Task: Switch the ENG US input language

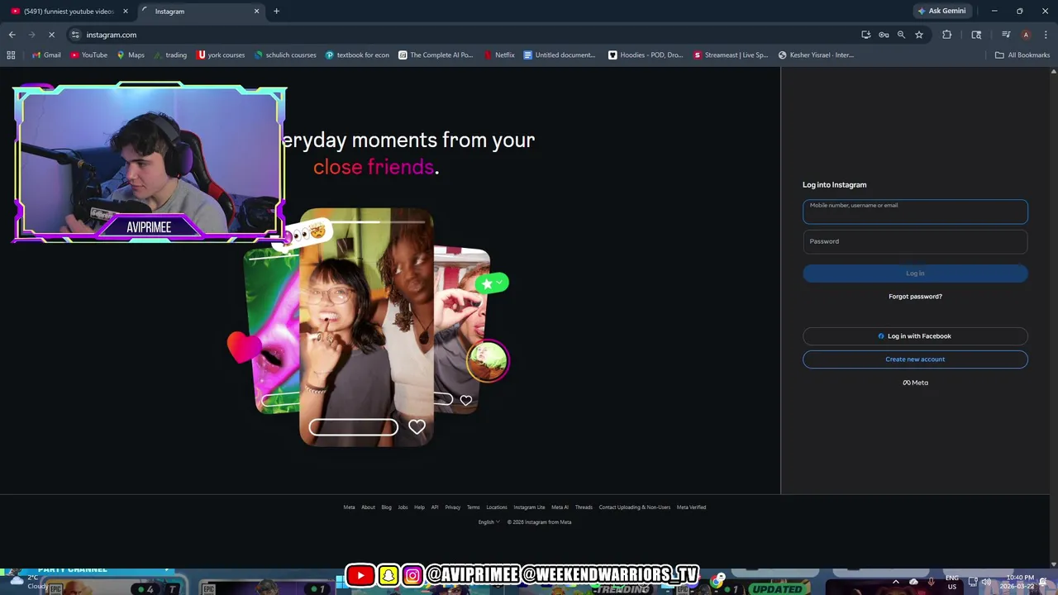Action: click(952, 582)
